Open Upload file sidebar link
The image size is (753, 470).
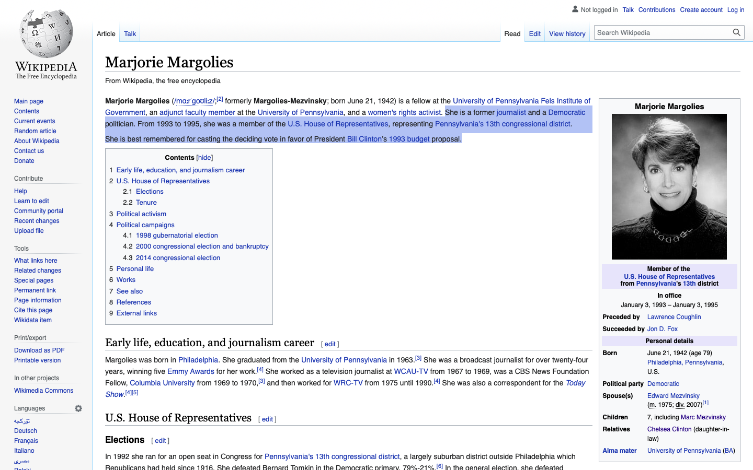click(x=29, y=231)
